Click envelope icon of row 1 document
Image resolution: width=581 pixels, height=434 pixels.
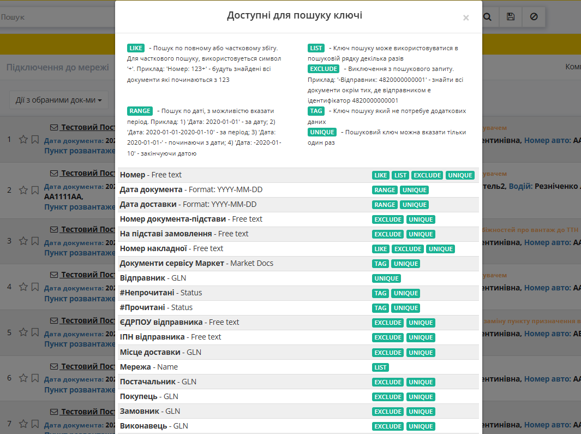pyautogui.click(x=53, y=127)
